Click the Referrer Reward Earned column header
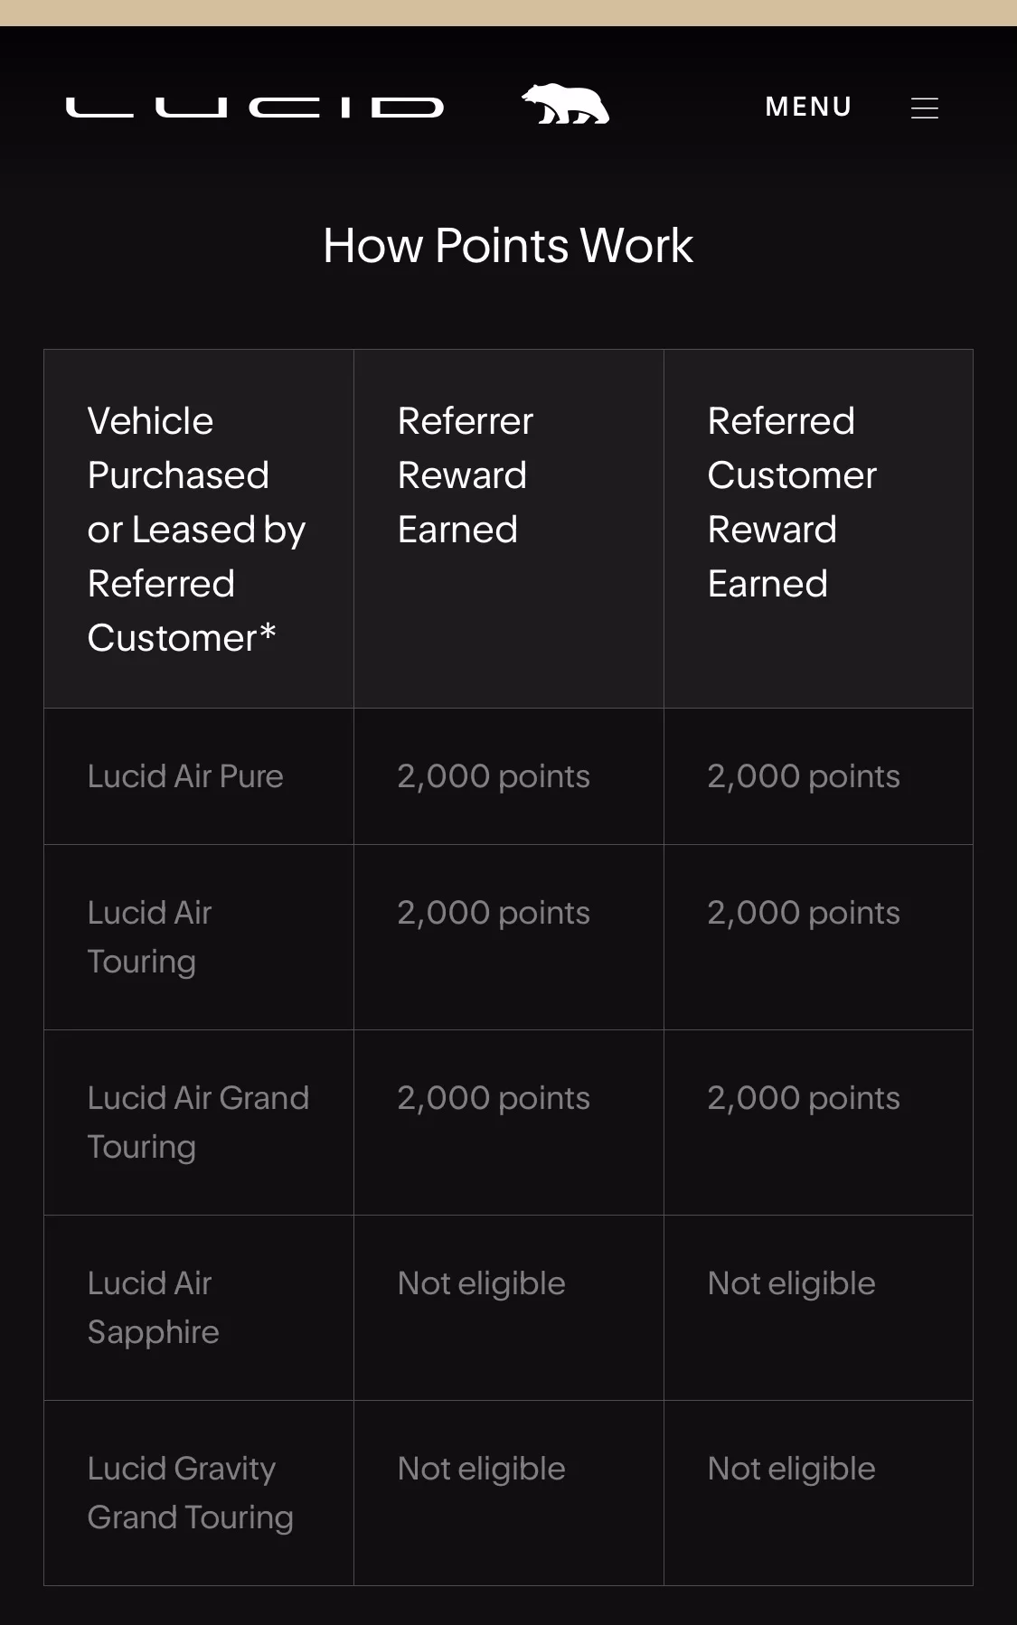This screenshot has height=1625, width=1017. point(508,529)
